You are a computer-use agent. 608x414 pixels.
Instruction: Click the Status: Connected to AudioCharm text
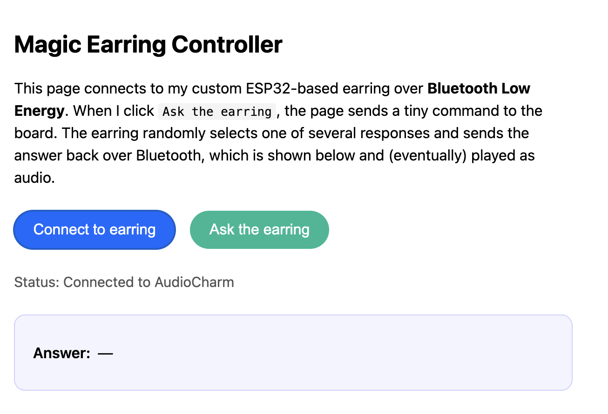pyautogui.click(x=124, y=282)
